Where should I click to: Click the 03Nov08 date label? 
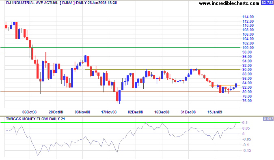tap(82, 112)
